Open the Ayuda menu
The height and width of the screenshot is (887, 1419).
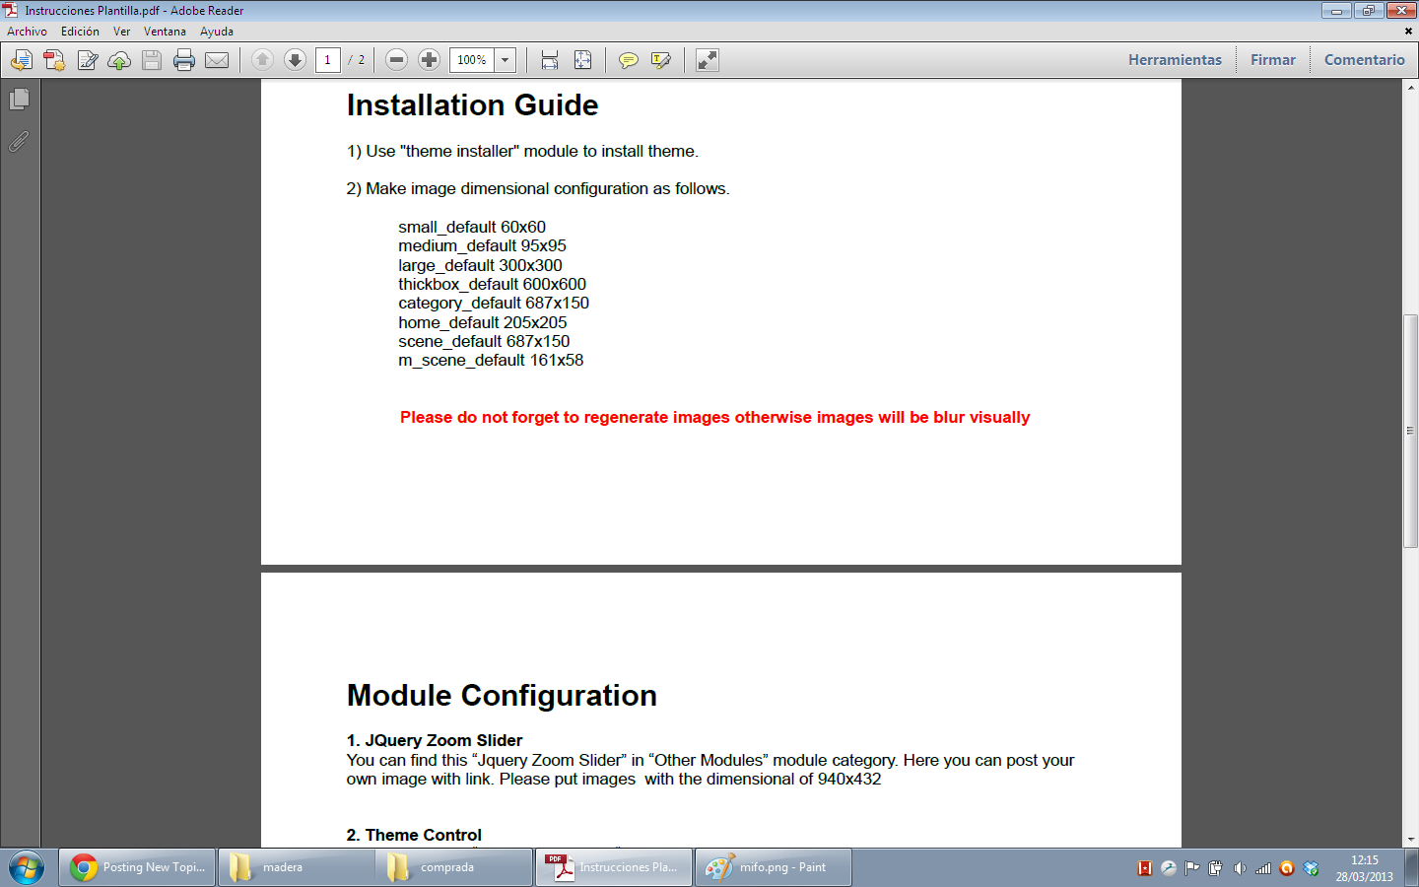[217, 32]
